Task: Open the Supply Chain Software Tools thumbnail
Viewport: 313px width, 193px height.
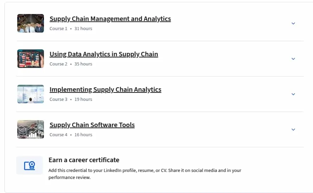Action: [x=31, y=129]
